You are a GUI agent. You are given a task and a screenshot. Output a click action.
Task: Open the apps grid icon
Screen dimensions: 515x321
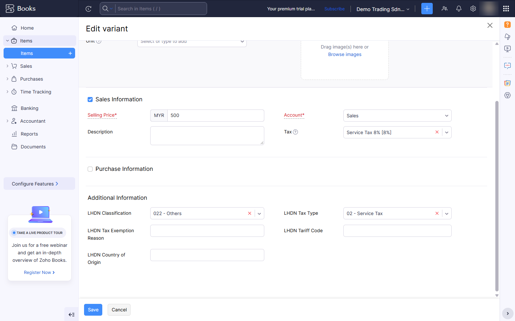click(506, 9)
